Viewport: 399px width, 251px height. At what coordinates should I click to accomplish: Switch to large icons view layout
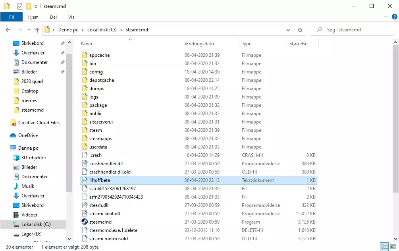(393, 246)
